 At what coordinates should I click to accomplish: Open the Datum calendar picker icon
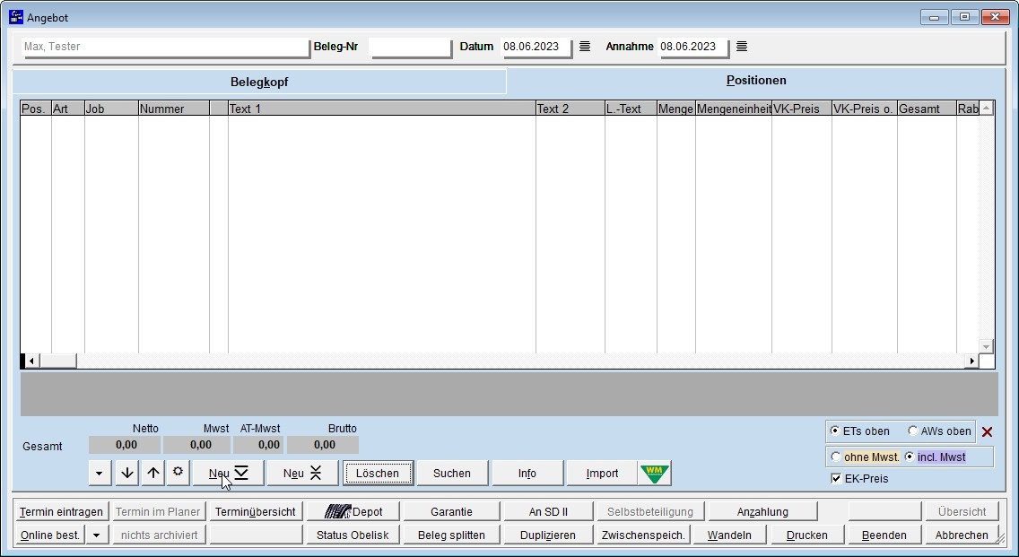point(585,46)
